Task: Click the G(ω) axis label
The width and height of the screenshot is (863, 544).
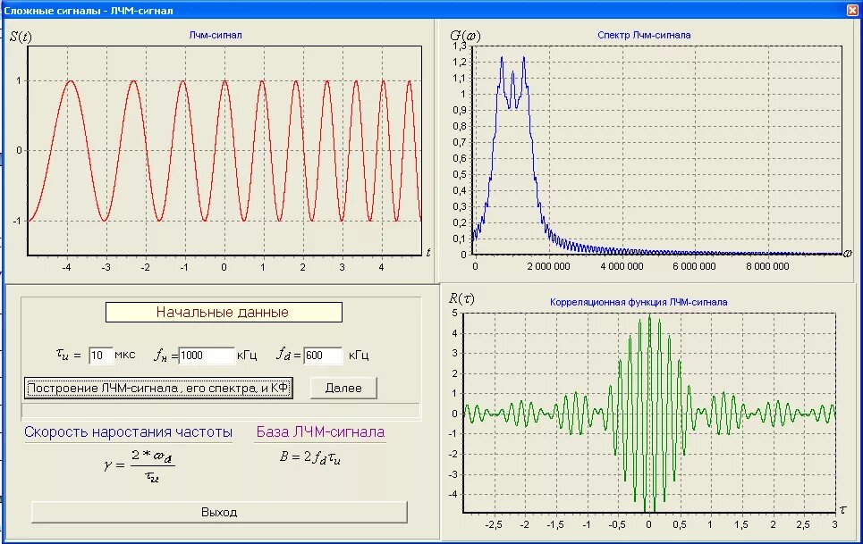Action: click(x=465, y=36)
